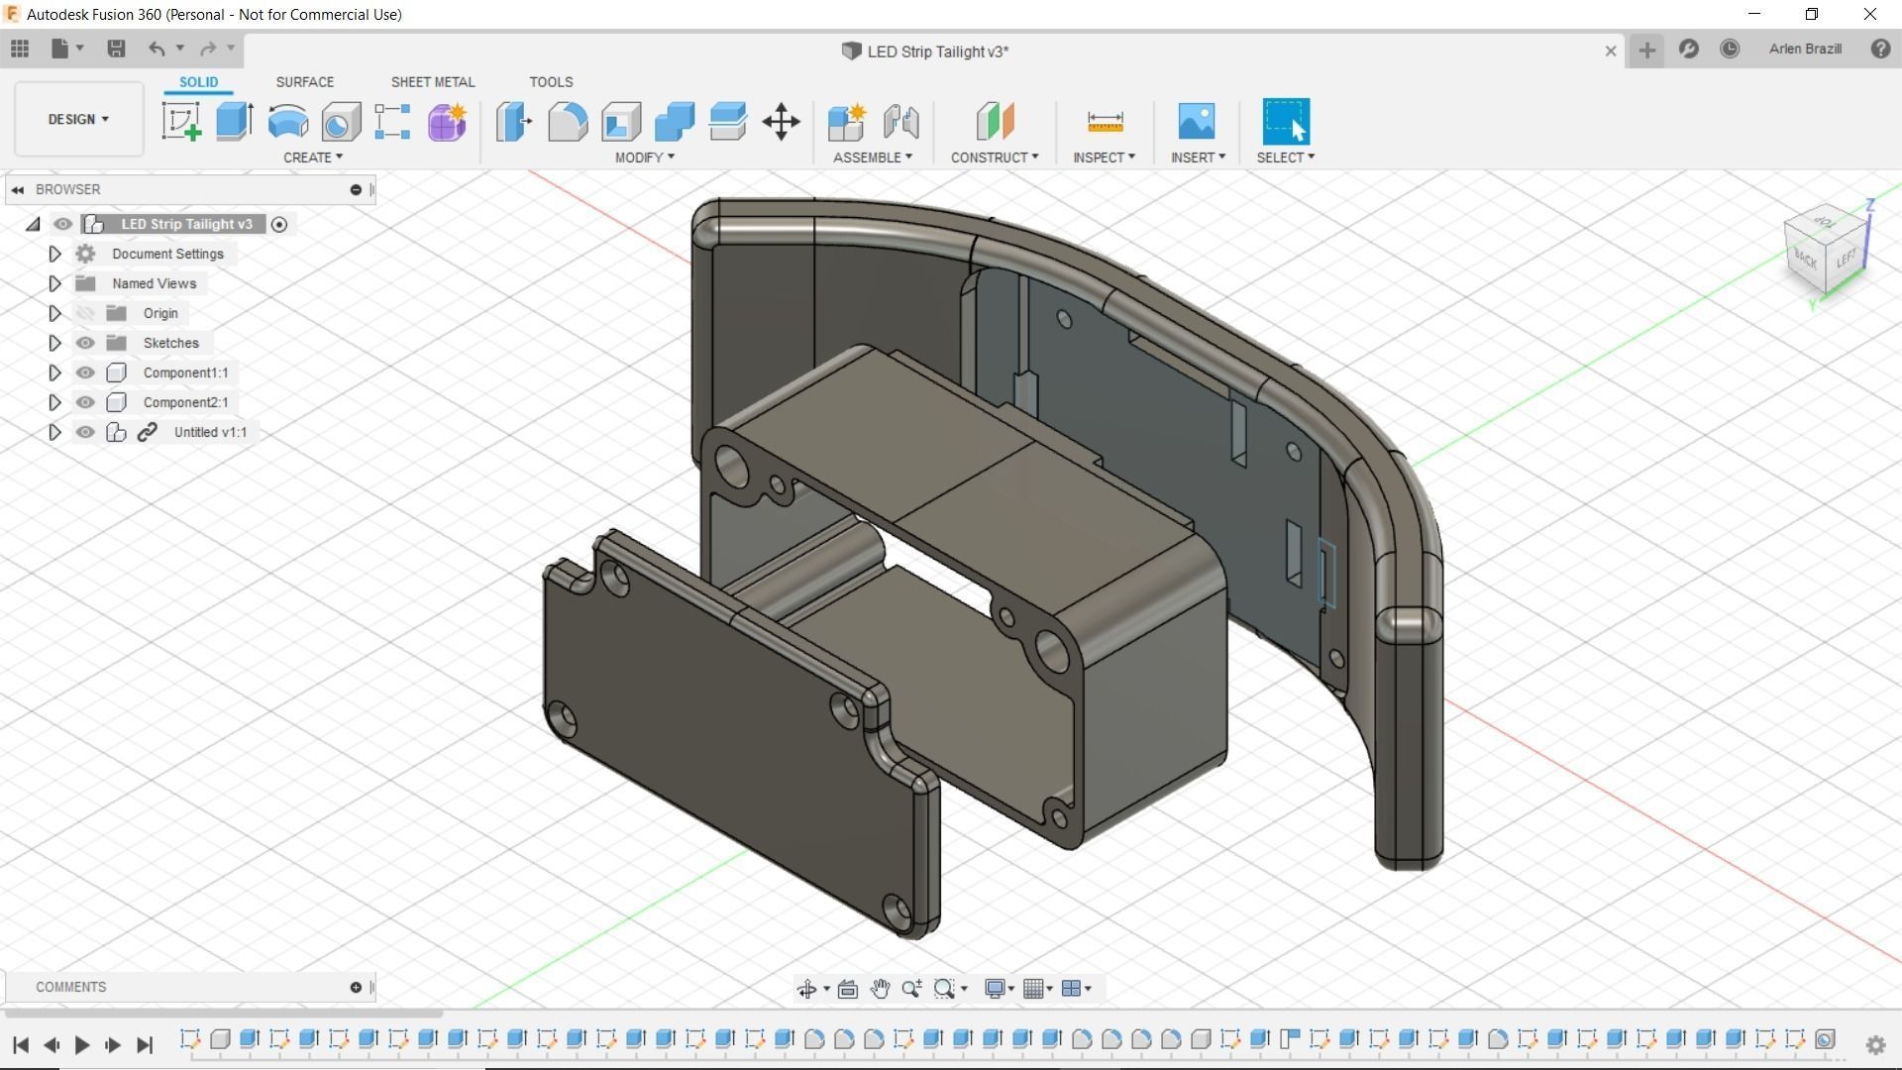This screenshot has width=1902, height=1070.
Task: Hide Component2:1 with its eye icon
Action: [85, 402]
